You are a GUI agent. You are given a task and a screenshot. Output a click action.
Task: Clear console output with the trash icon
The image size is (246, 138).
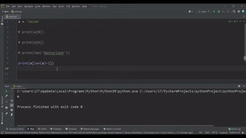click(x=12, y=115)
